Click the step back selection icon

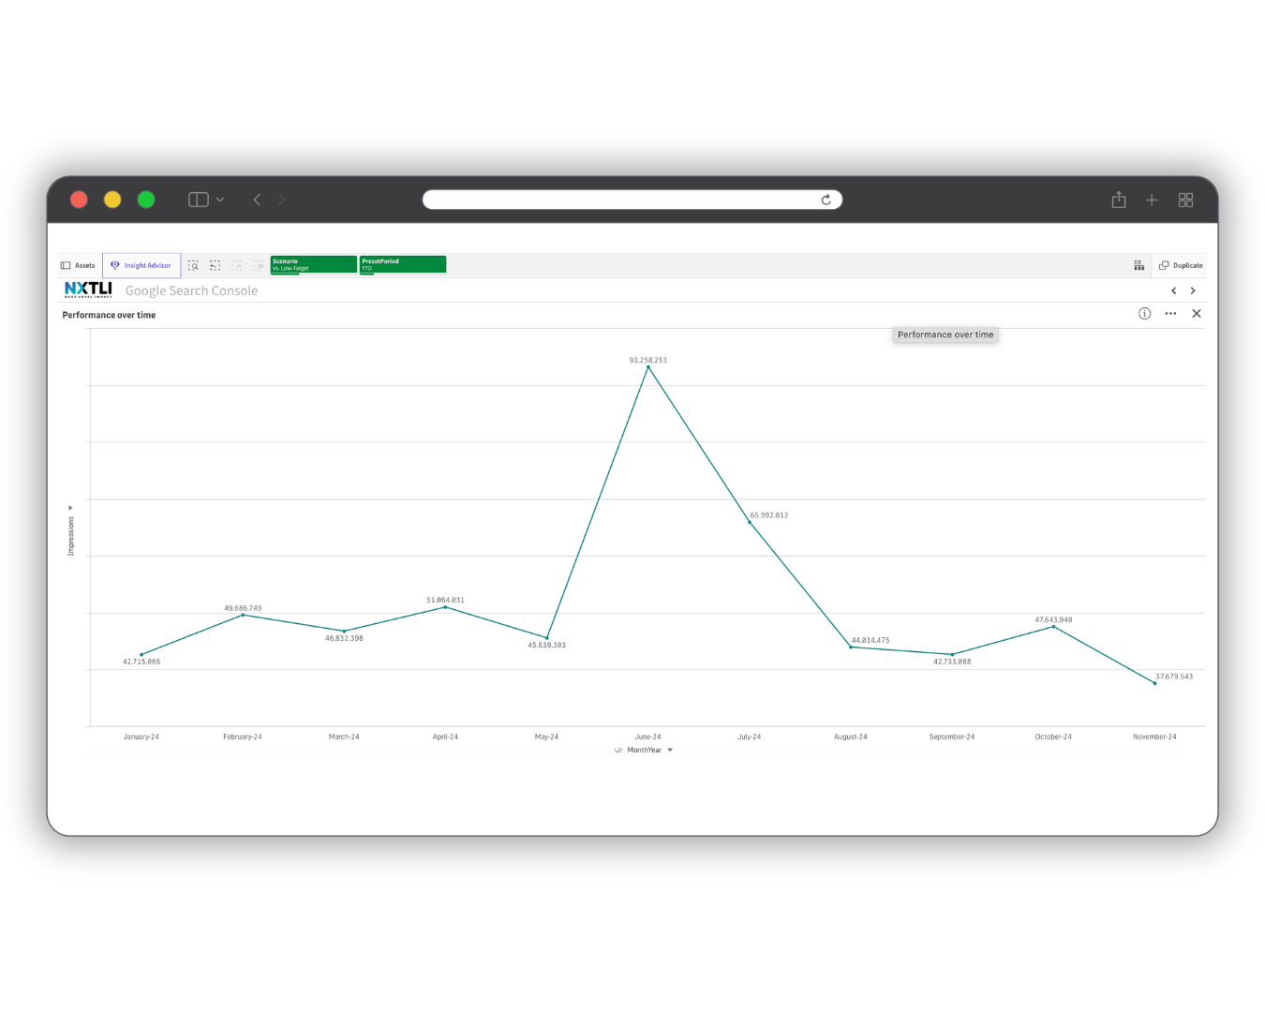pyautogui.click(x=215, y=265)
